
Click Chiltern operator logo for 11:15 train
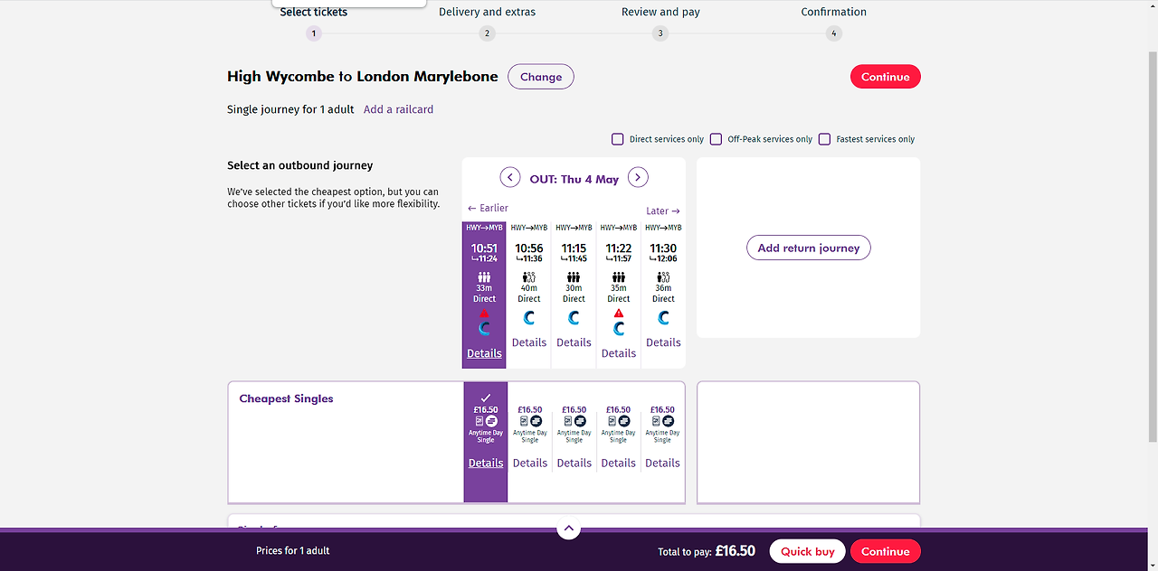point(574,318)
